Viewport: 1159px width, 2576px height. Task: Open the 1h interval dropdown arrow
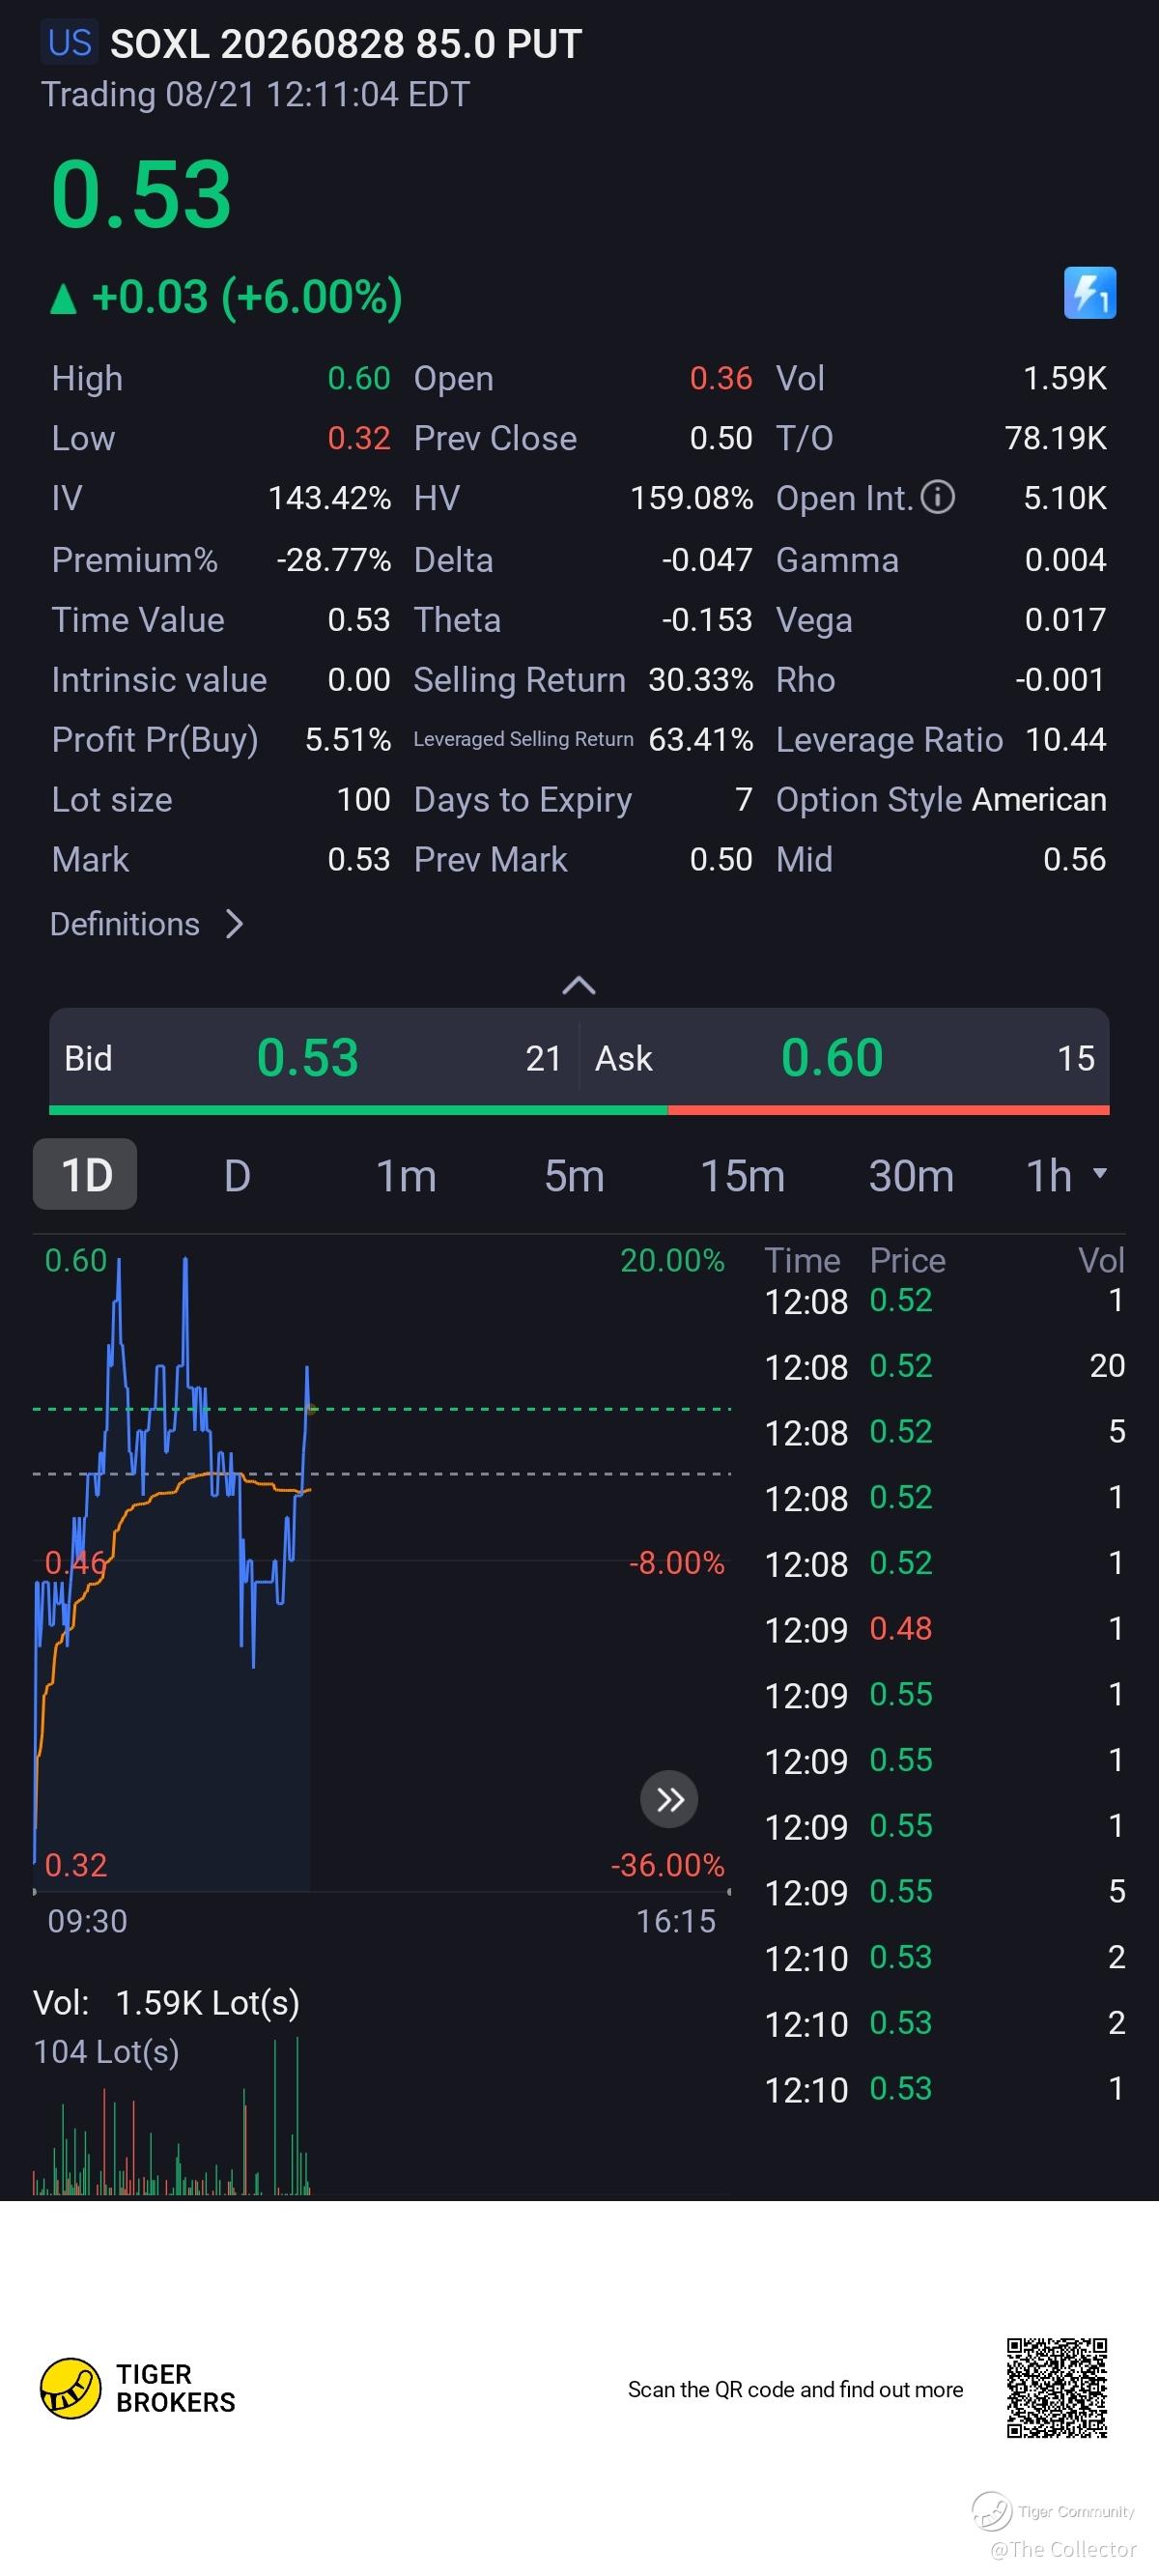[x=1100, y=1173]
